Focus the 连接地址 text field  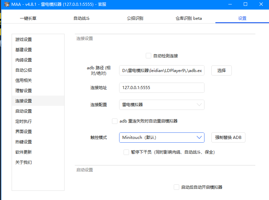pos(161,88)
